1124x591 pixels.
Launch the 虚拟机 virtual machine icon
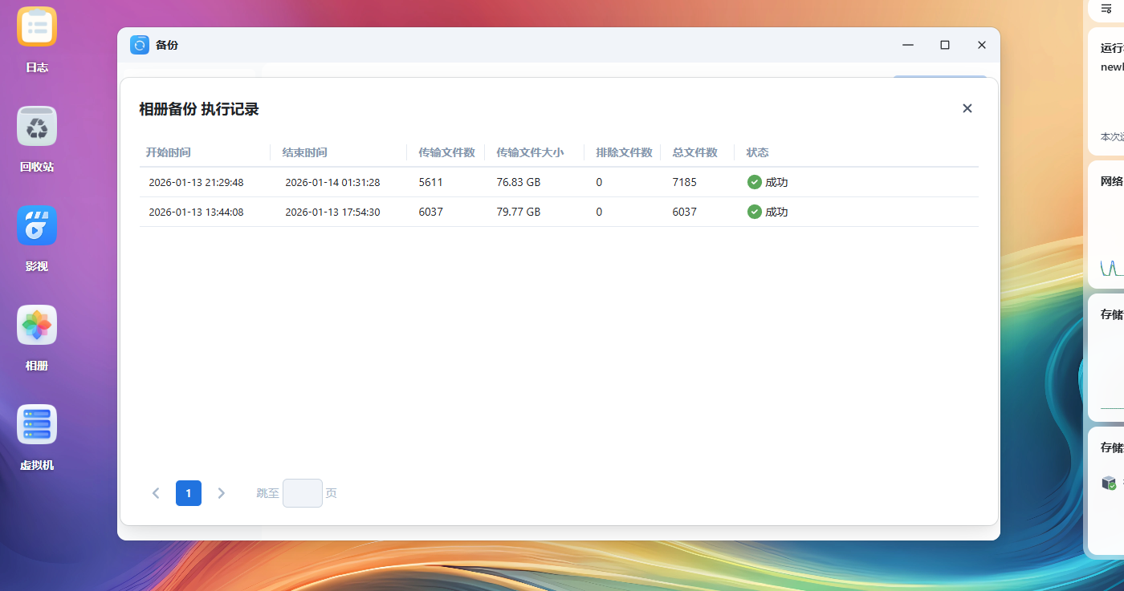37,425
